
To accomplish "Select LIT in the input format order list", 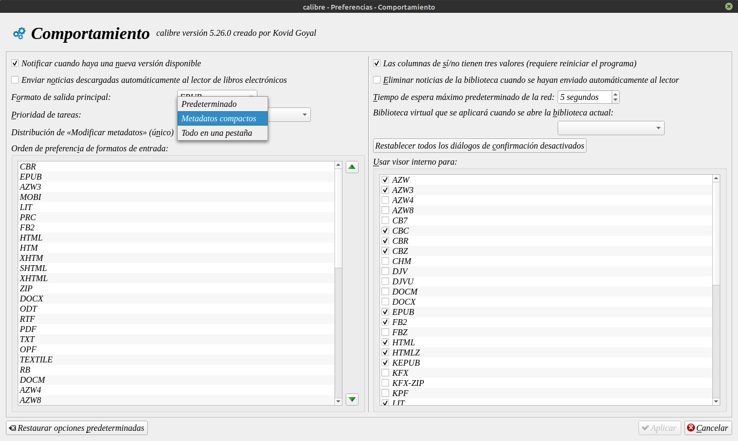I will coord(176,207).
